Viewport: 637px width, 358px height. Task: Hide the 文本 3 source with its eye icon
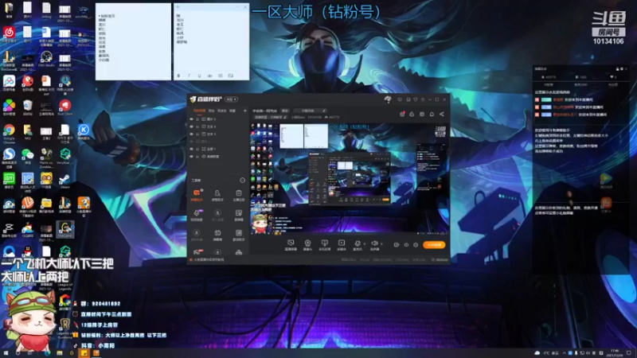pyautogui.click(x=192, y=134)
